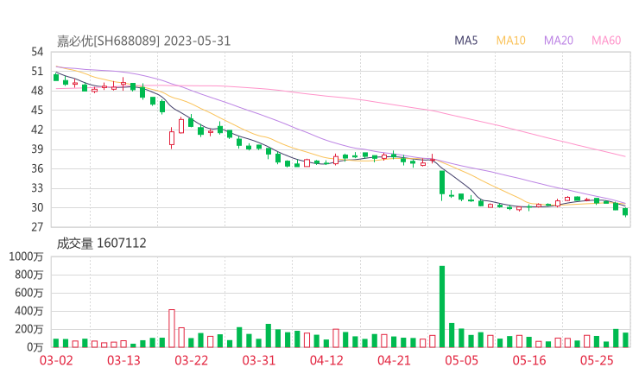
Task: Click the 27 price axis label
Action: coord(37,227)
